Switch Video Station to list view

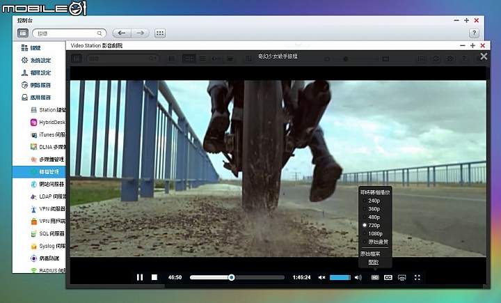pyautogui.click(x=202, y=59)
